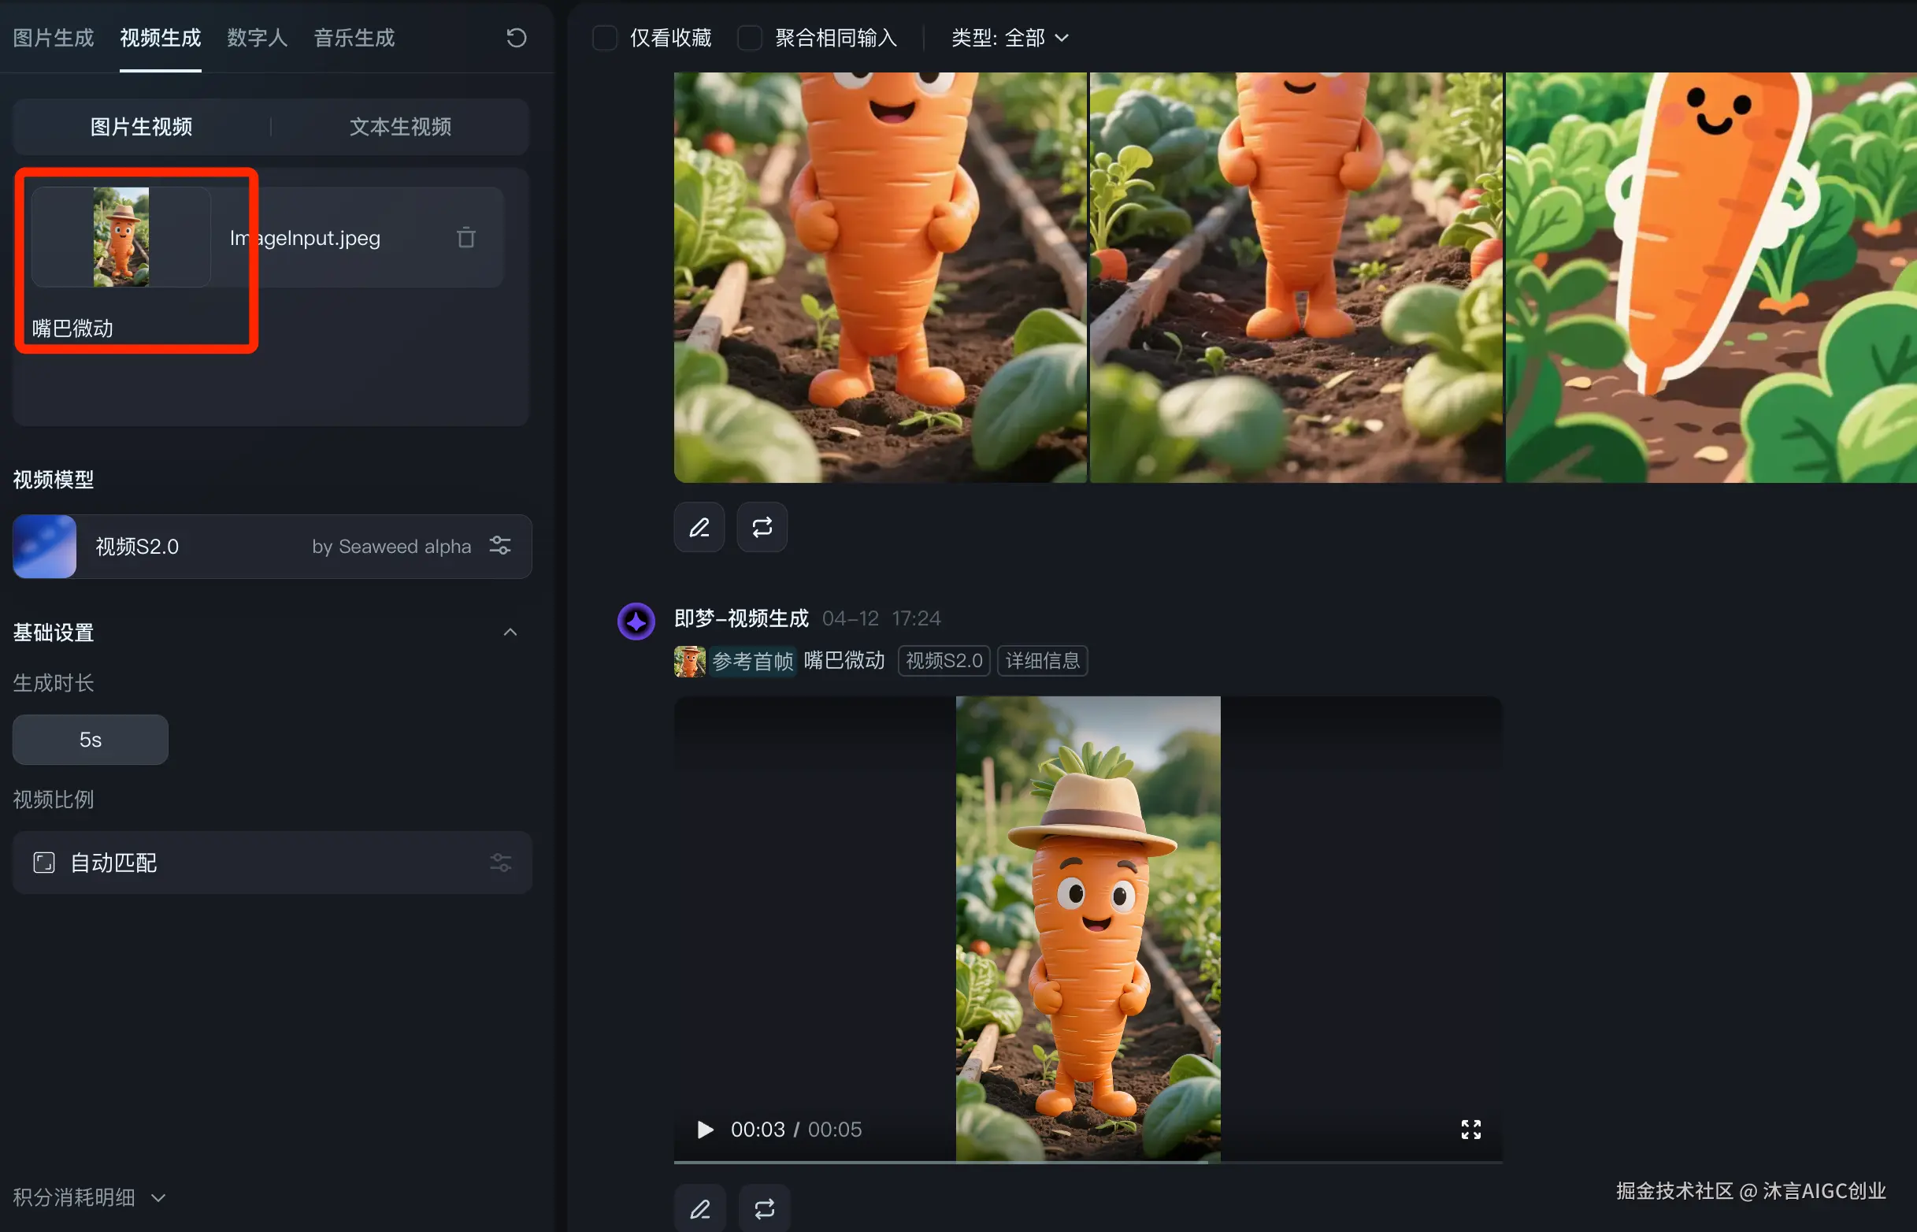The height and width of the screenshot is (1232, 1917).
Task: Click the edit pencil icon under the carrot images
Action: 699,527
